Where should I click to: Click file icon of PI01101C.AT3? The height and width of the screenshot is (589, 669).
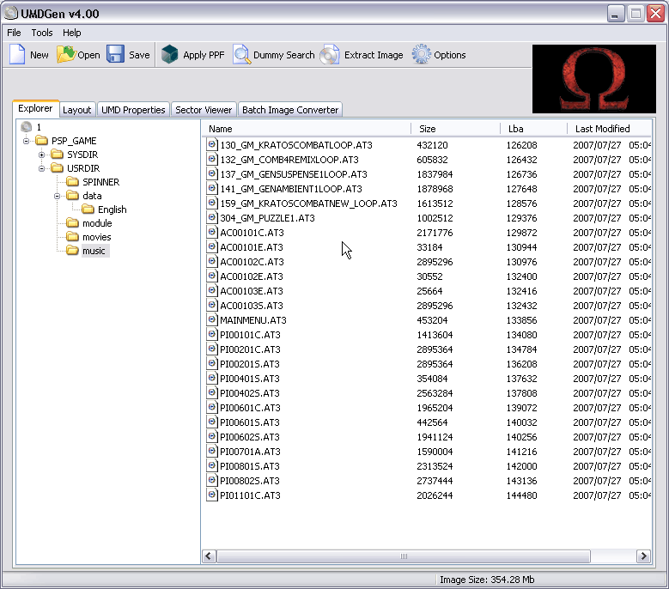coord(211,495)
